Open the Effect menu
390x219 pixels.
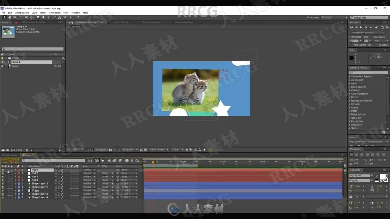[x=43, y=13]
